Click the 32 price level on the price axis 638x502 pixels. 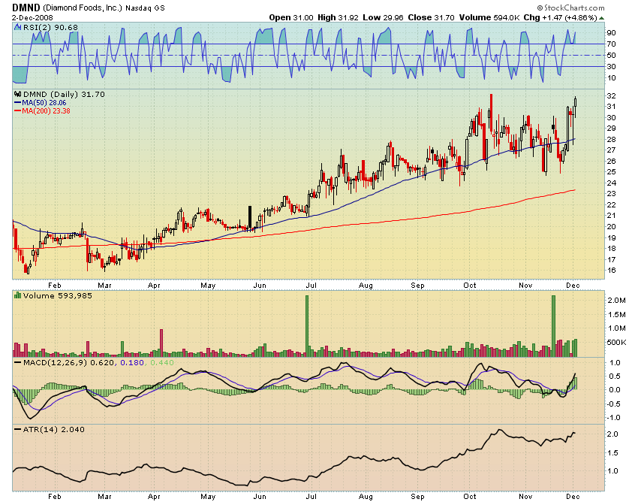pos(611,95)
